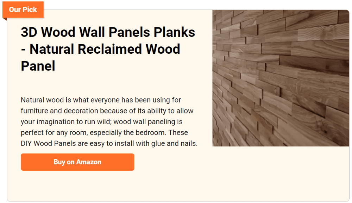
Task: Click the light upper-right planks in the photo
Action: pyautogui.click(x=323, y=31)
